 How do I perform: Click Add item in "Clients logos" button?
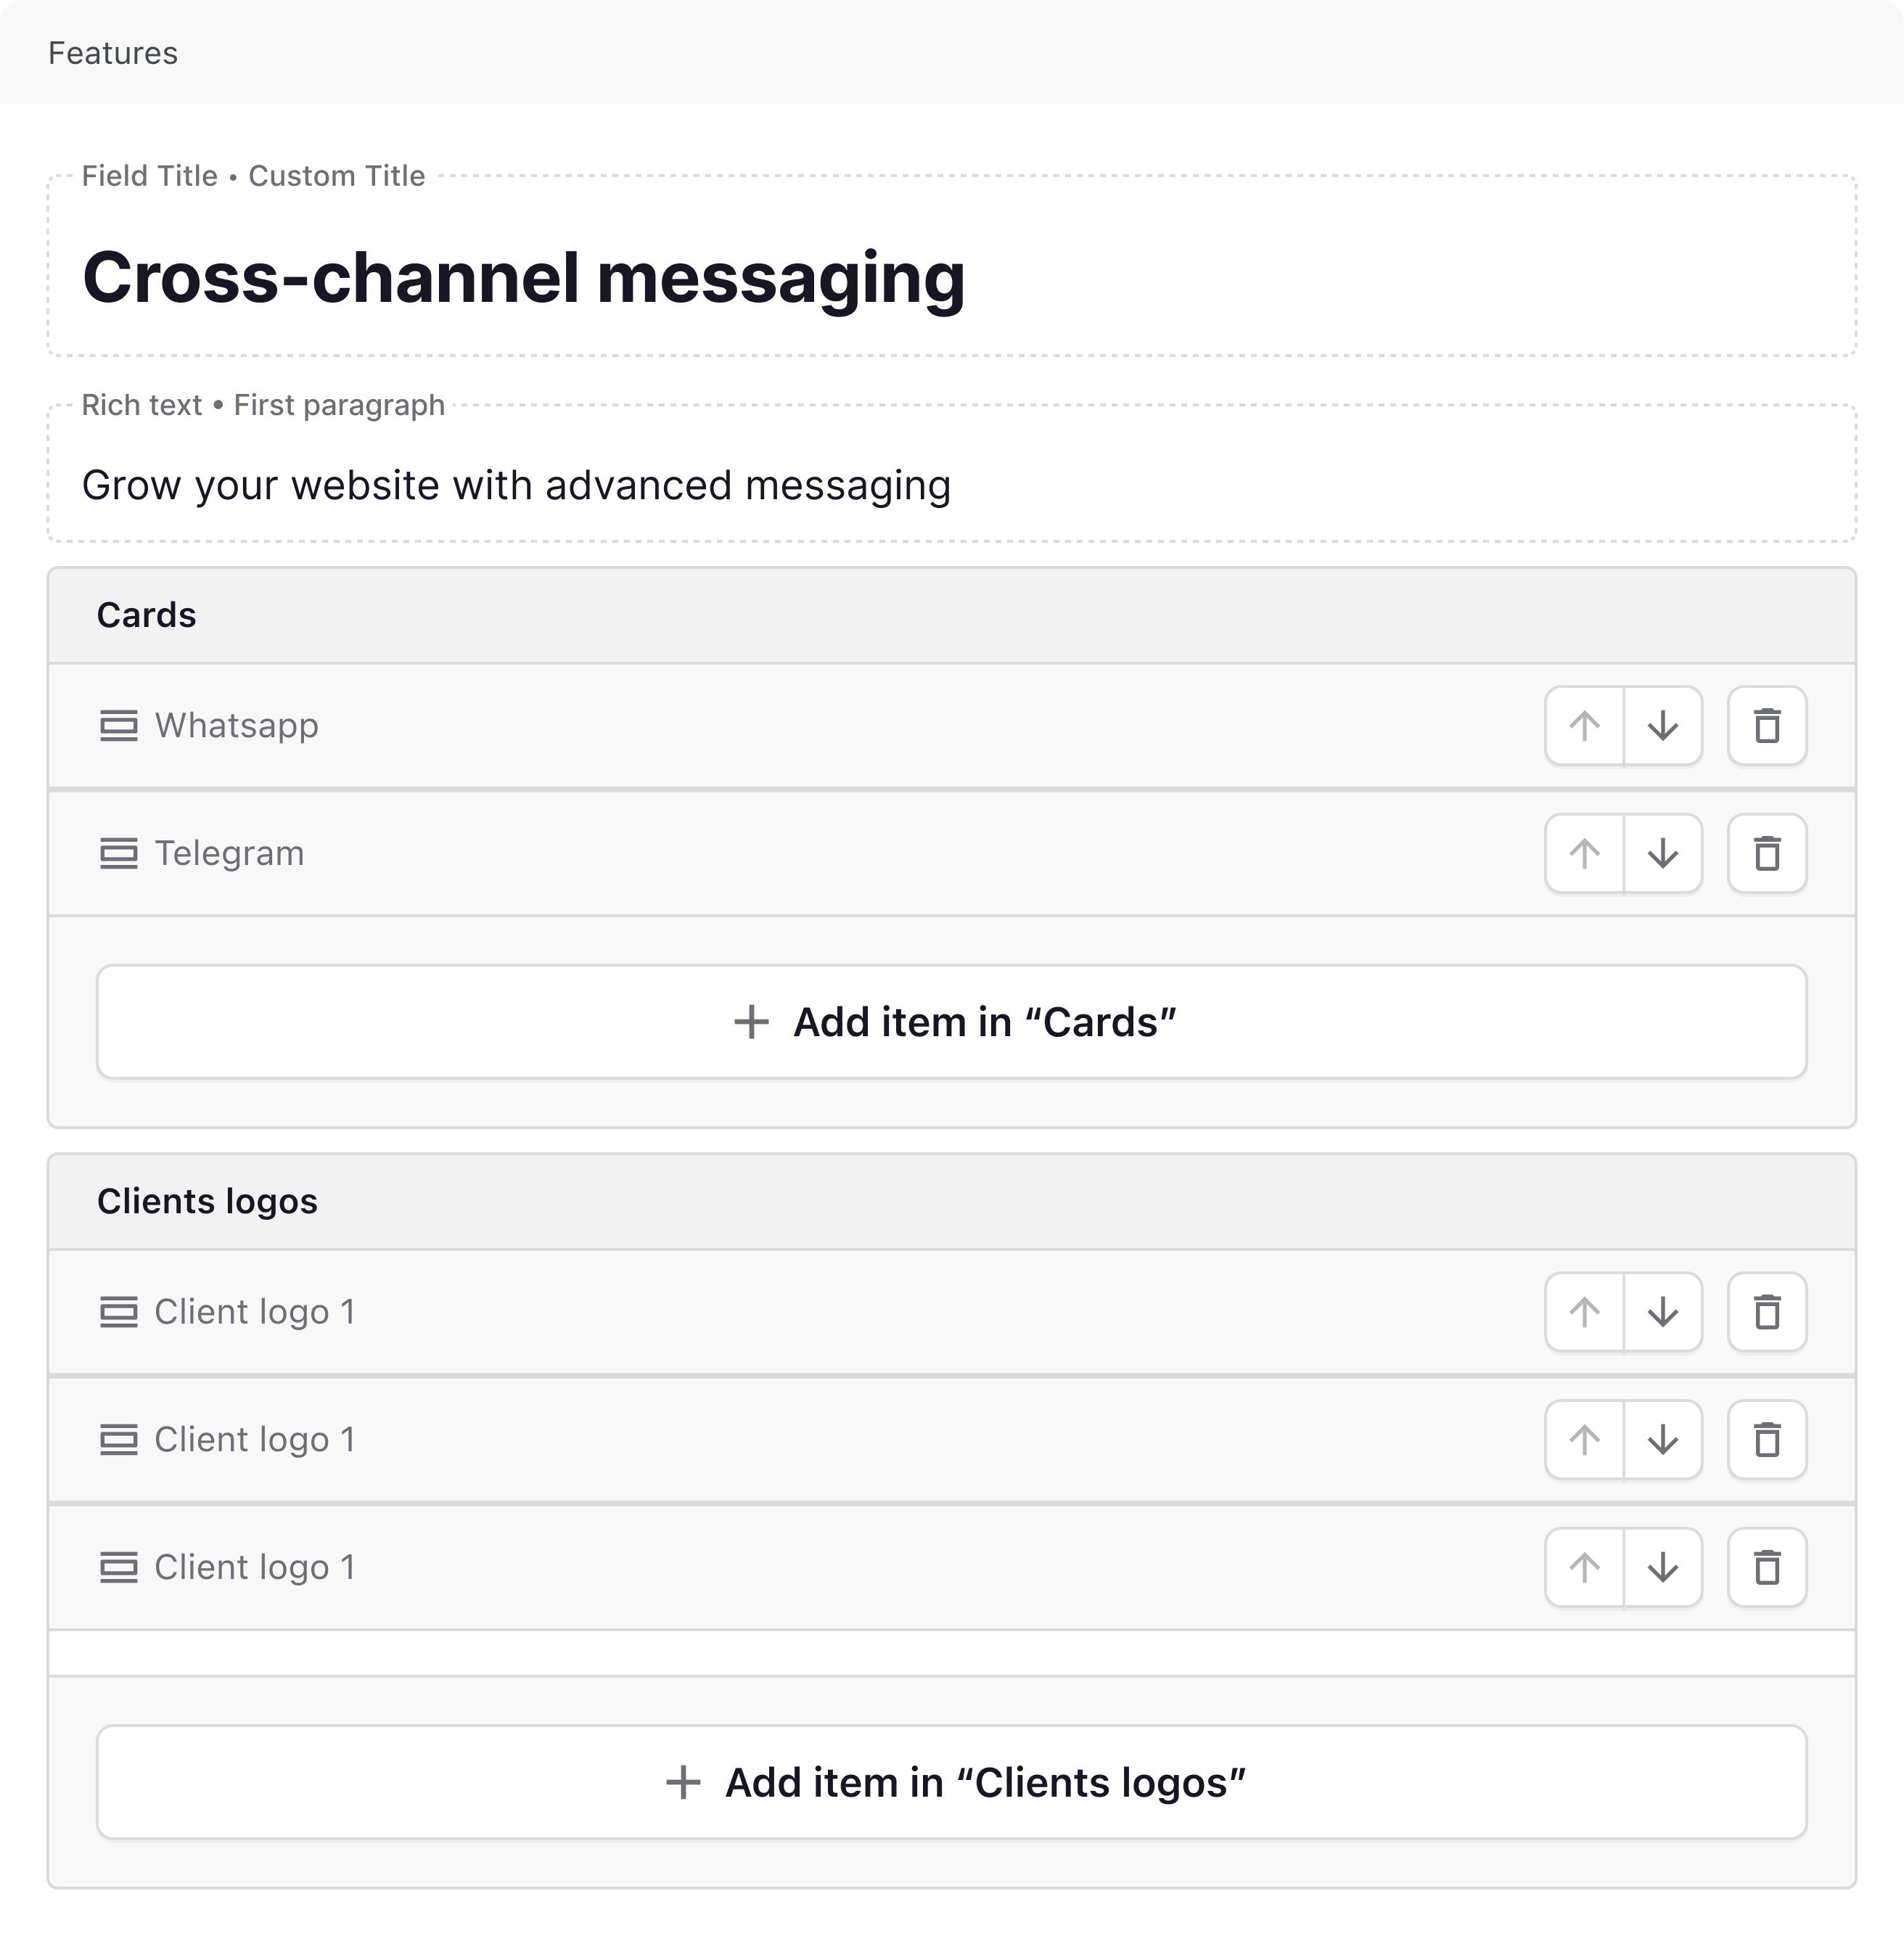coord(951,1781)
